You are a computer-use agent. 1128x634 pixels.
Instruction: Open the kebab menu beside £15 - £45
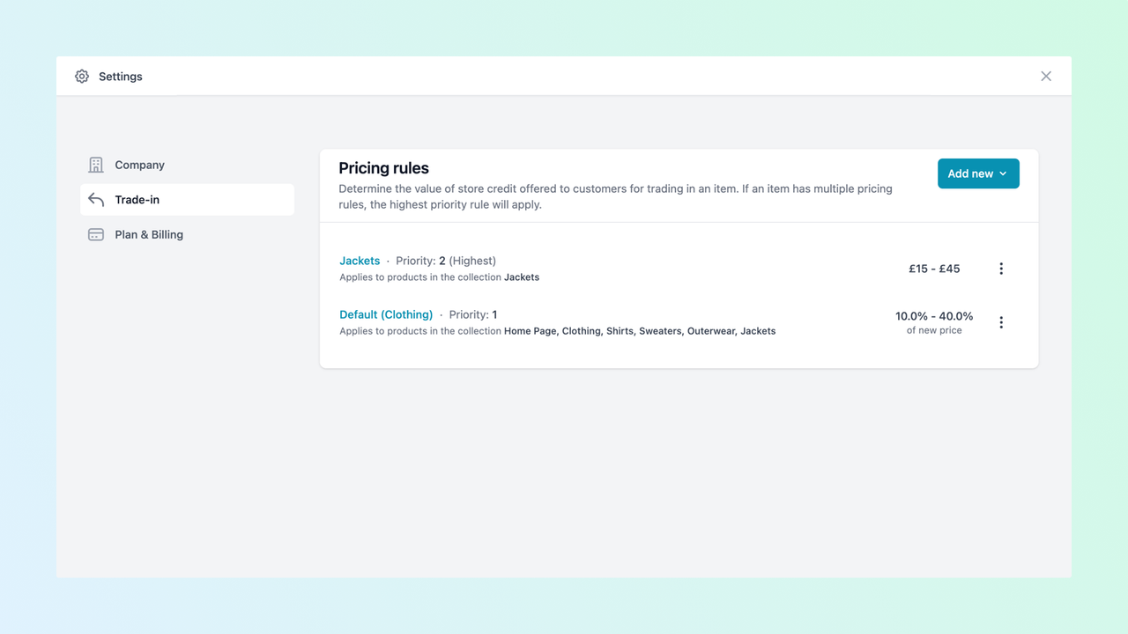click(x=1001, y=269)
